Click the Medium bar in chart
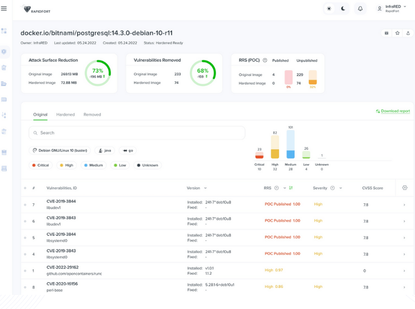 click(x=290, y=144)
